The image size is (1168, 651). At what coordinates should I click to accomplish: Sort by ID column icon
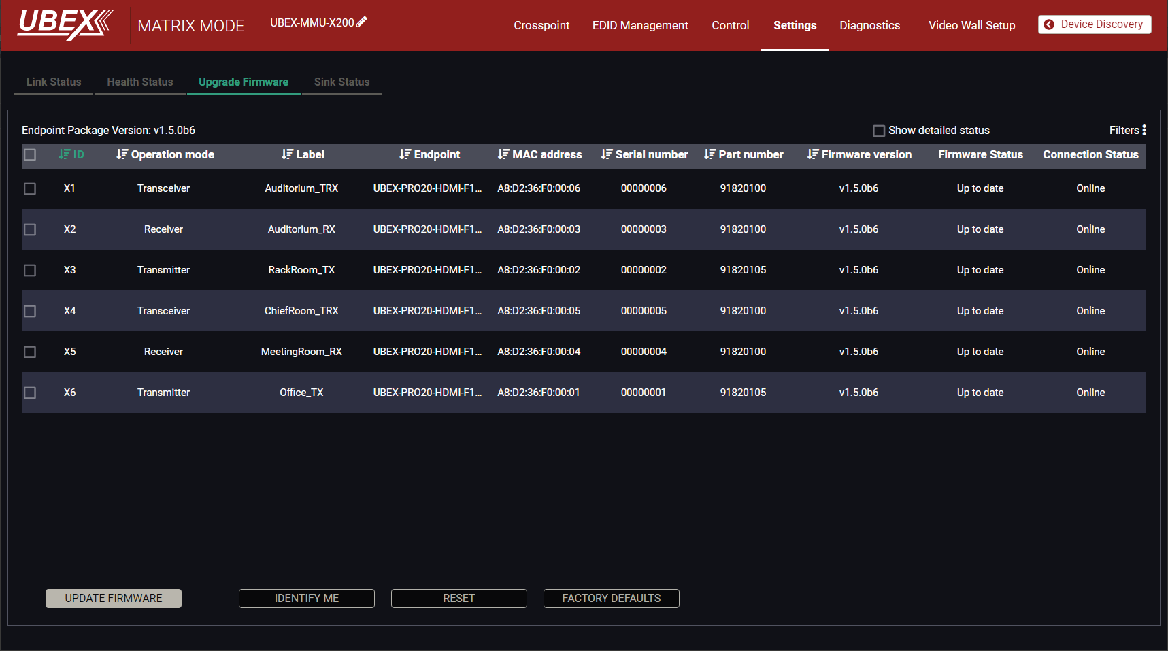(x=64, y=154)
